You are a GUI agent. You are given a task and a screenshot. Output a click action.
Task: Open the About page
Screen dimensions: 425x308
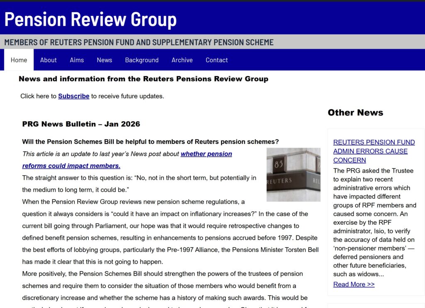(x=48, y=60)
